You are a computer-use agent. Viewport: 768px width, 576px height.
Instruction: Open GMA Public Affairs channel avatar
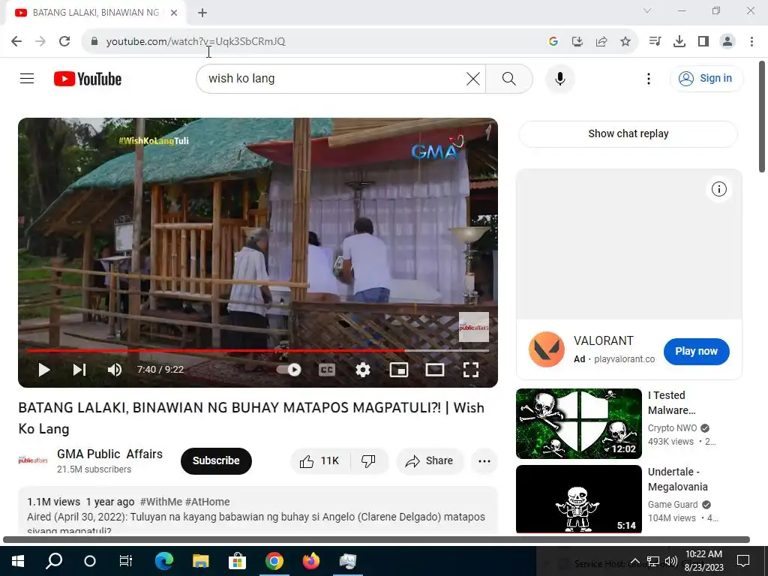coord(33,460)
